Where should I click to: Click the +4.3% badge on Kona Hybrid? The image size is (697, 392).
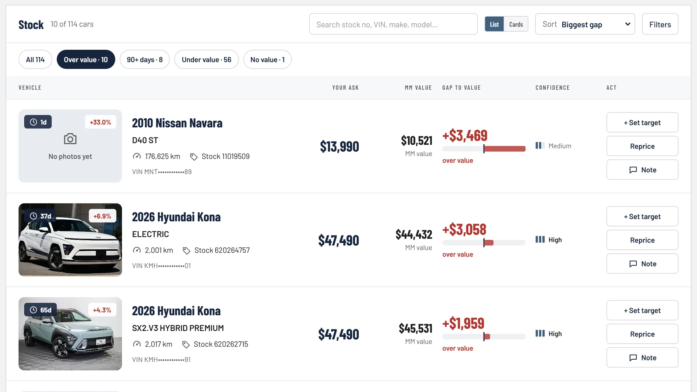[x=102, y=310]
